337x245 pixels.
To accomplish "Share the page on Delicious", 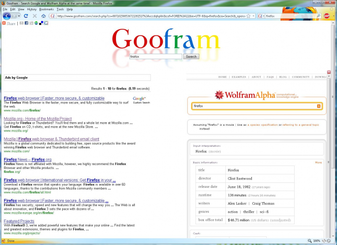I will 41,23.
